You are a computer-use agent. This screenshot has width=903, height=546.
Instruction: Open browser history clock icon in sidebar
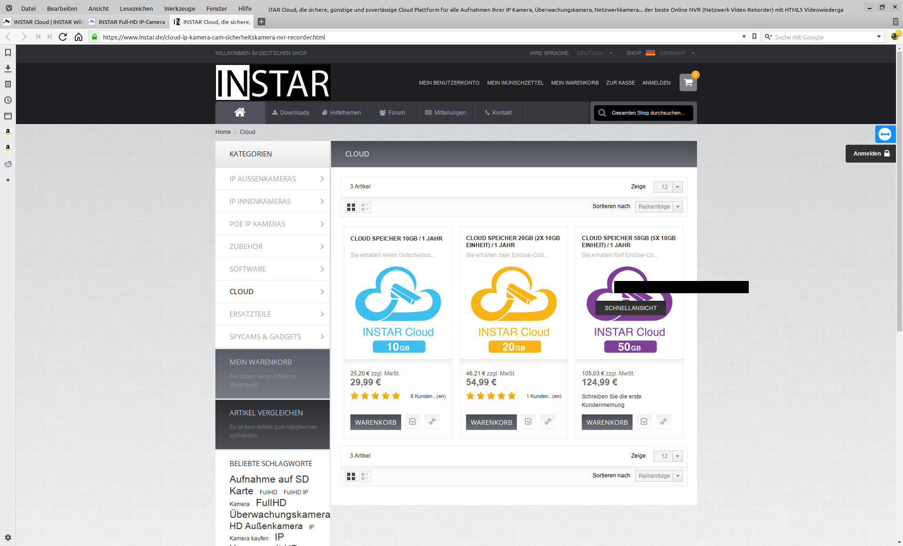coord(8,100)
